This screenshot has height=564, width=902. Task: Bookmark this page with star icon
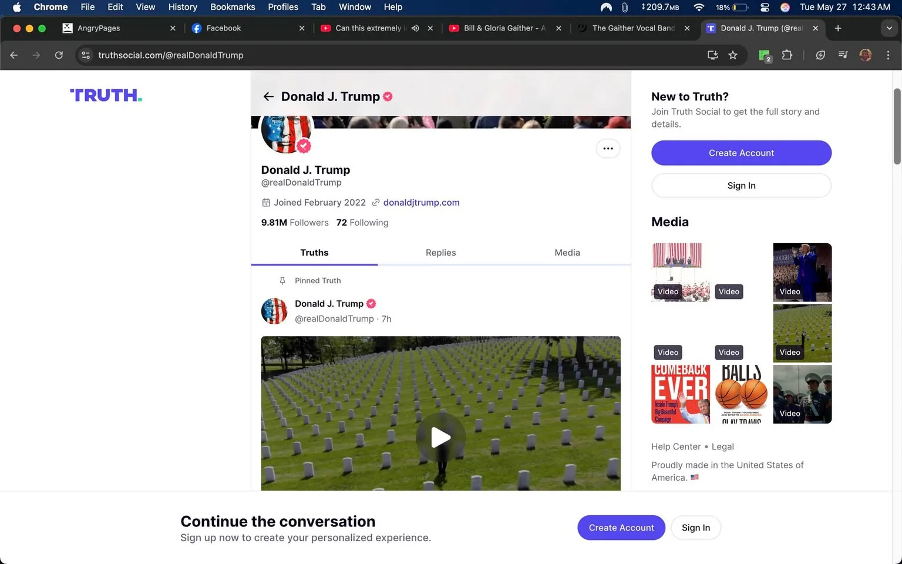733,55
